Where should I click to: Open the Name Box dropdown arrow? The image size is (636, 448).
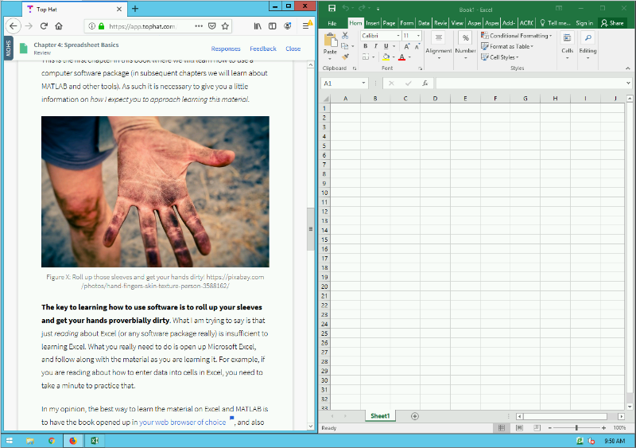[363, 83]
